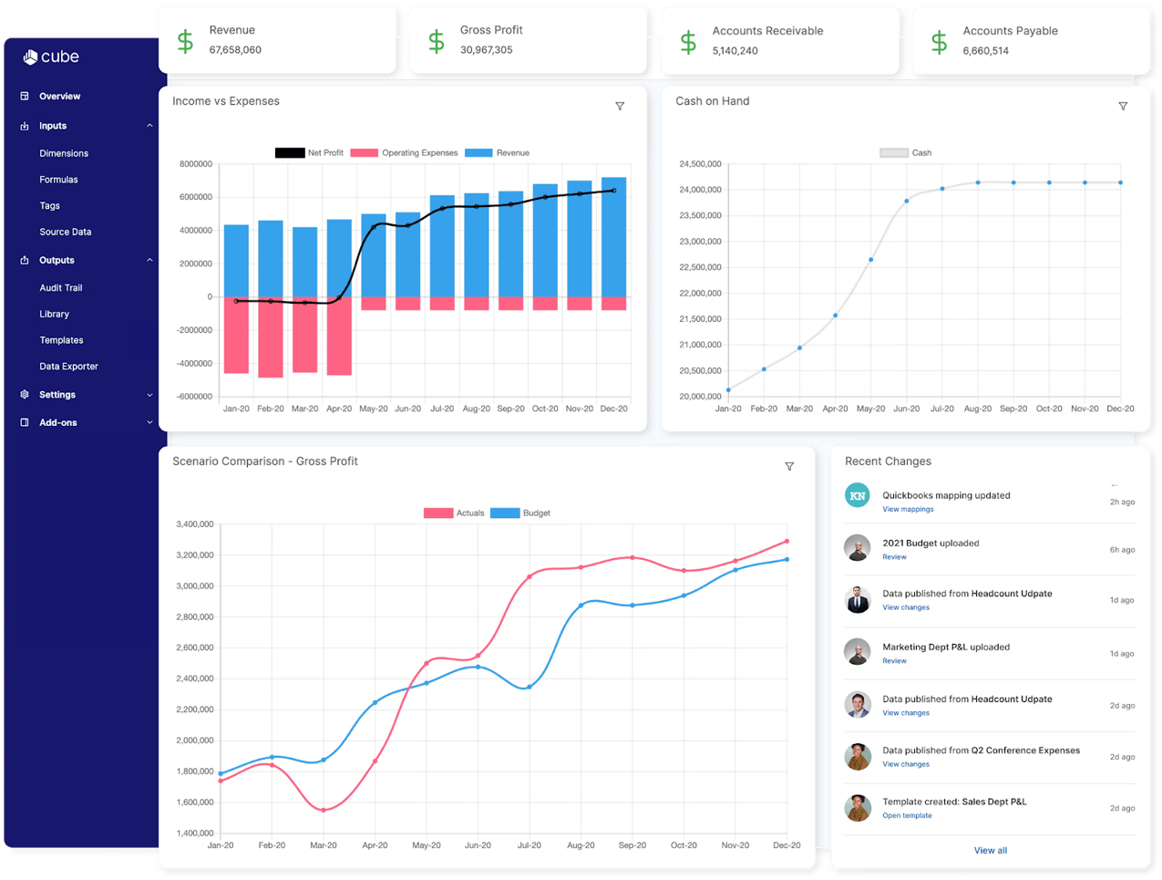Click Scenario Comparison - Gross Profit title
The width and height of the screenshot is (1162, 880).
click(265, 461)
